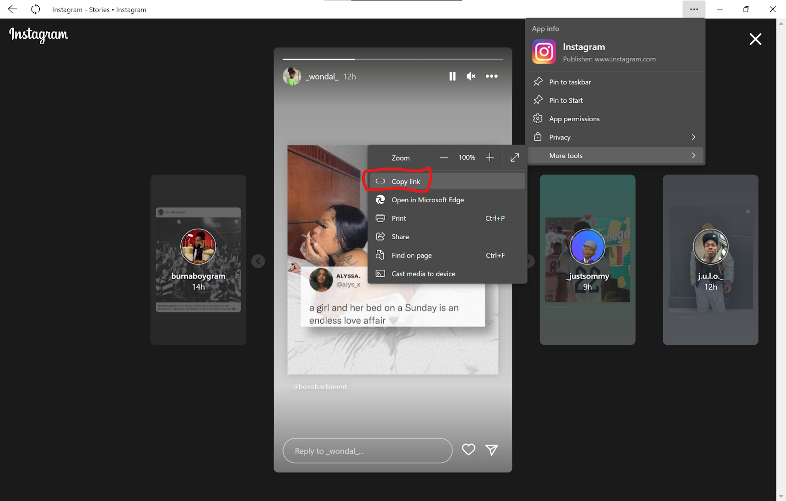Screen dimensions: 786x501
Task: Select Find on page
Action: tap(447, 255)
